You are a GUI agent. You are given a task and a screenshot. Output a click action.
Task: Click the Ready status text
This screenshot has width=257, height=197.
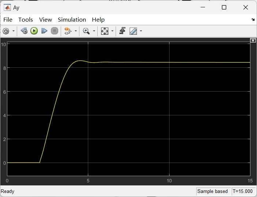(8, 191)
